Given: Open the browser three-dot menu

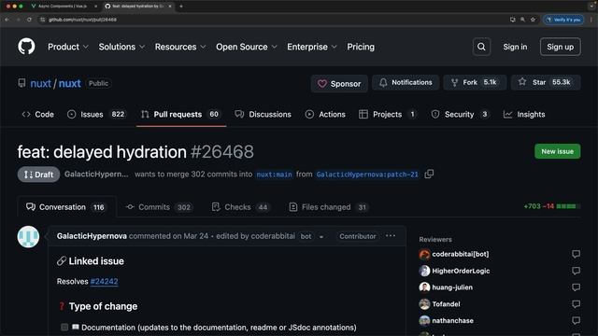Looking at the screenshot, I should [x=591, y=20].
